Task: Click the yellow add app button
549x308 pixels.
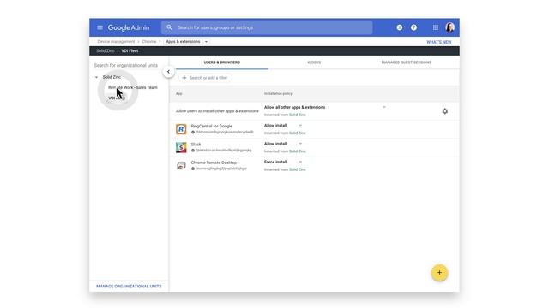Action: point(439,273)
